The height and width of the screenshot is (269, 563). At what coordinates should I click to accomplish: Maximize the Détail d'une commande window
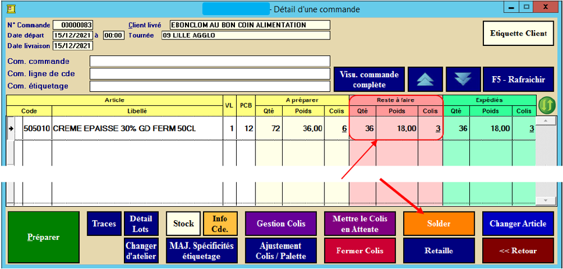tap(526, 8)
